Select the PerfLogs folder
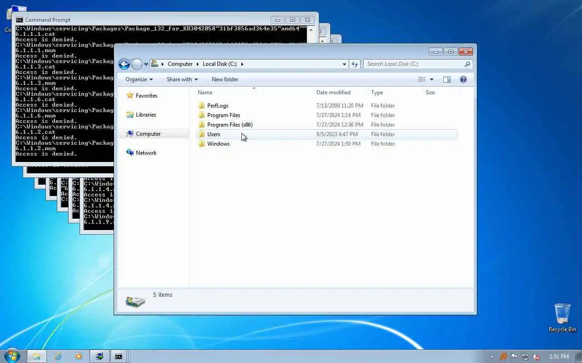 [217, 106]
